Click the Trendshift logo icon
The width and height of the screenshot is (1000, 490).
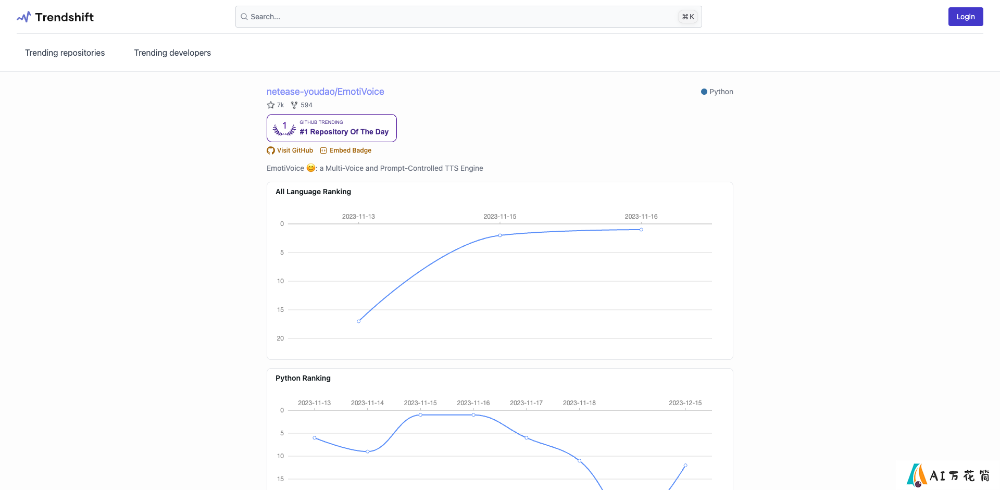click(x=24, y=17)
